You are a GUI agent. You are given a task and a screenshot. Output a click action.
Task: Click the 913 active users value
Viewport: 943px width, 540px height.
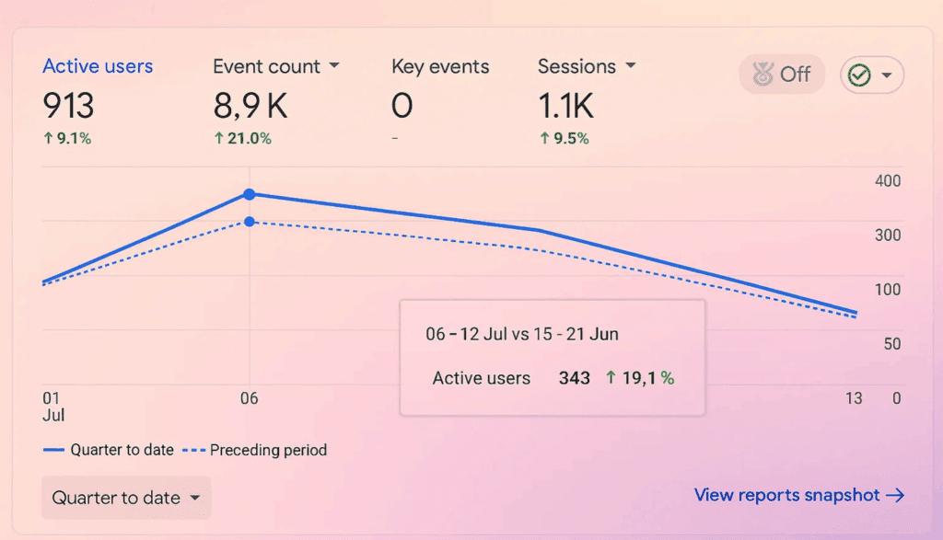click(68, 106)
